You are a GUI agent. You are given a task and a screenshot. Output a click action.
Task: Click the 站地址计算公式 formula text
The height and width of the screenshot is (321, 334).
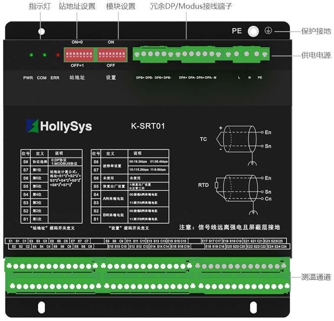pos(65,178)
